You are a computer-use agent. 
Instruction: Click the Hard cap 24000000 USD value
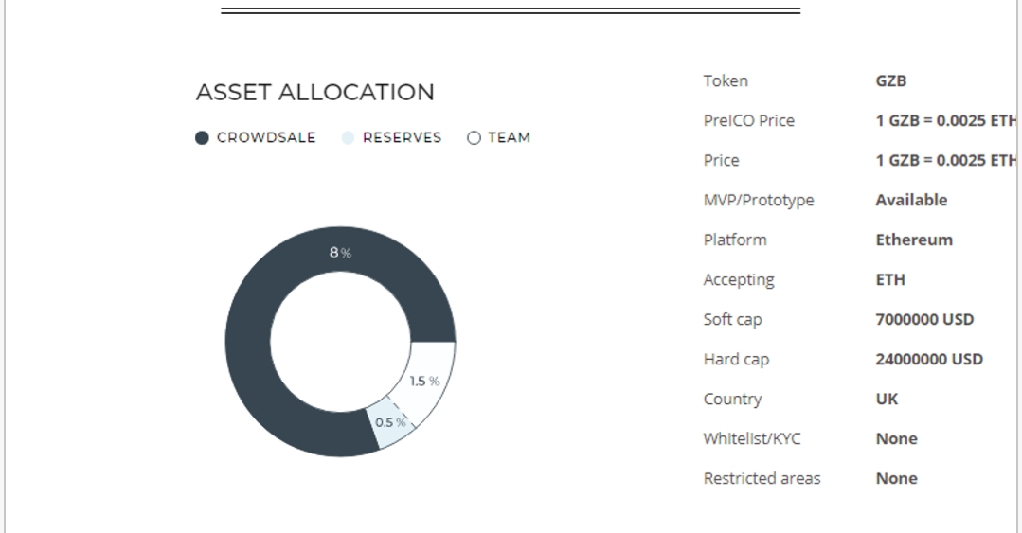coord(929,359)
